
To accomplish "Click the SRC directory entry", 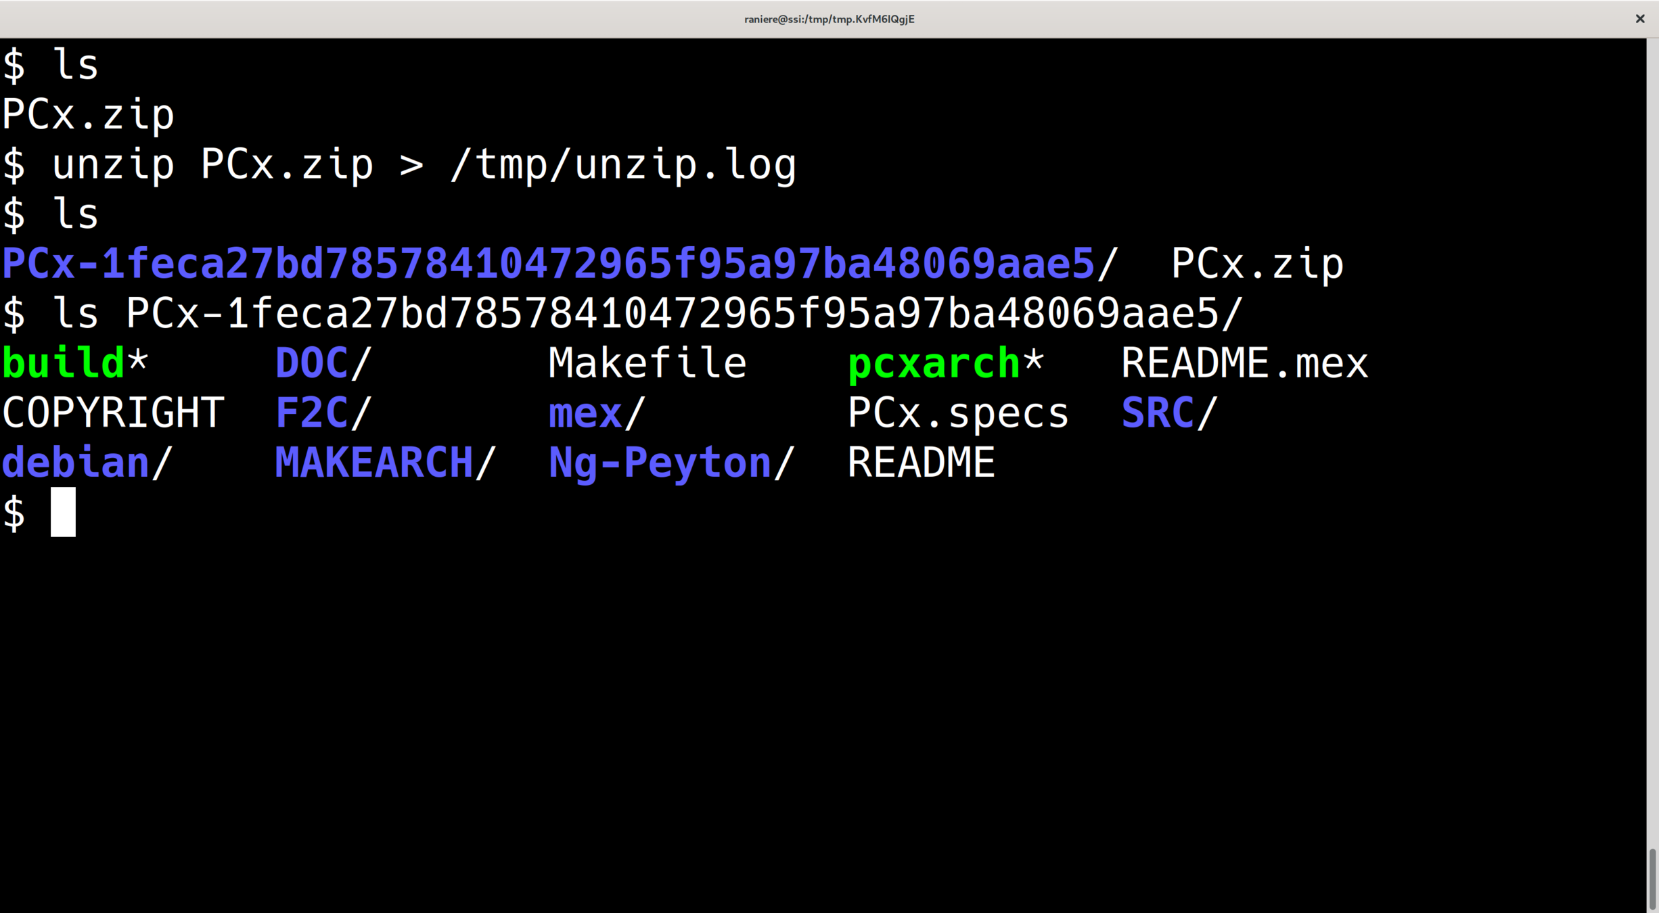I will (x=1158, y=413).
